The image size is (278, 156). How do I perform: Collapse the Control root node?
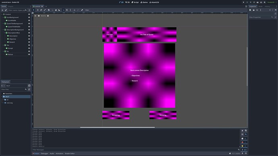(2, 14)
